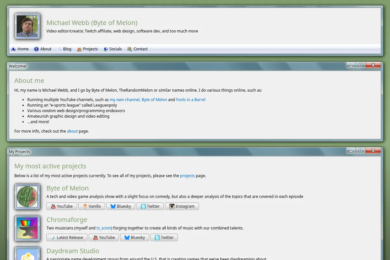Open Chromaforge Twitter button
The width and height of the screenshot is (390, 260).
click(164, 238)
